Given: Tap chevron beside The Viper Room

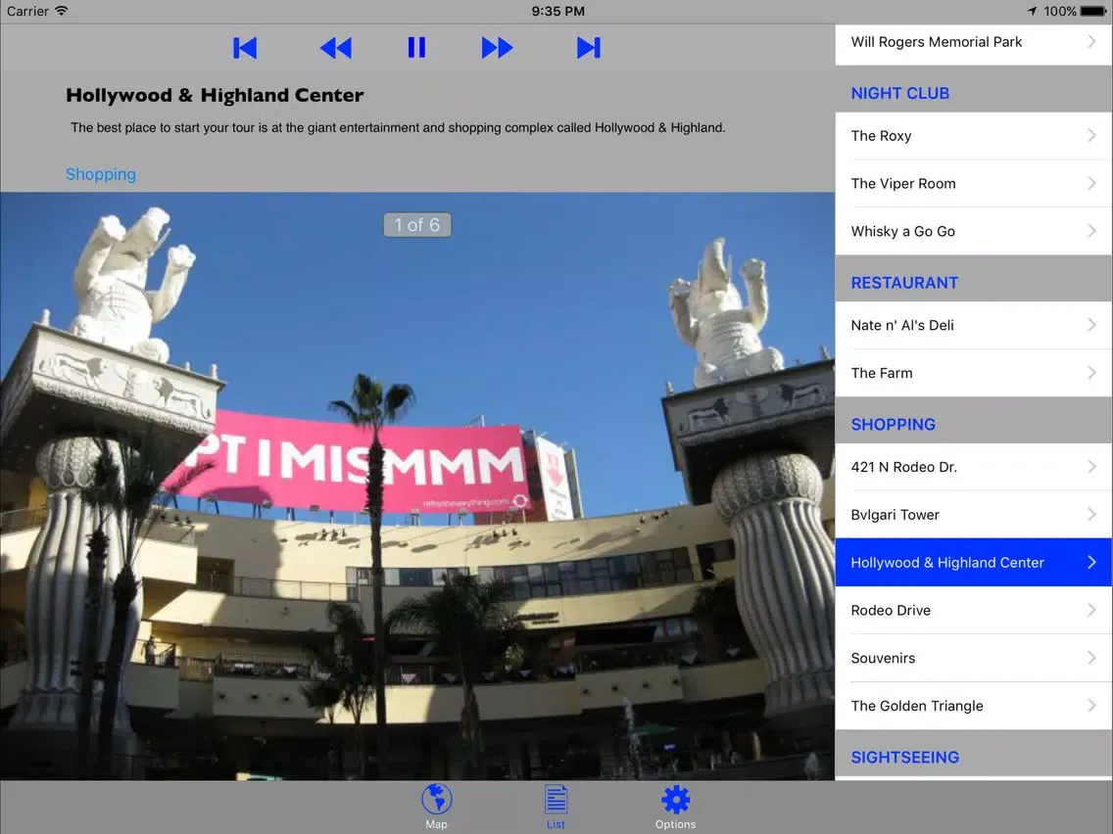Looking at the screenshot, I should (x=1091, y=183).
